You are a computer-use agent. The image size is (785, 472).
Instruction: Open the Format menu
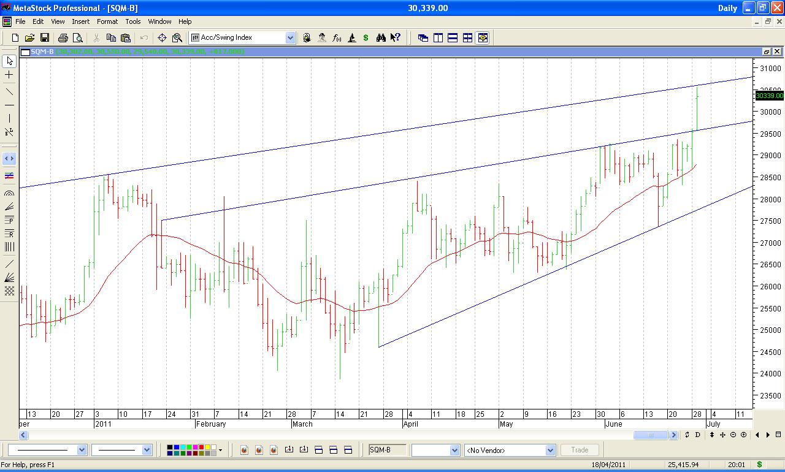click(x=107, y=21)
